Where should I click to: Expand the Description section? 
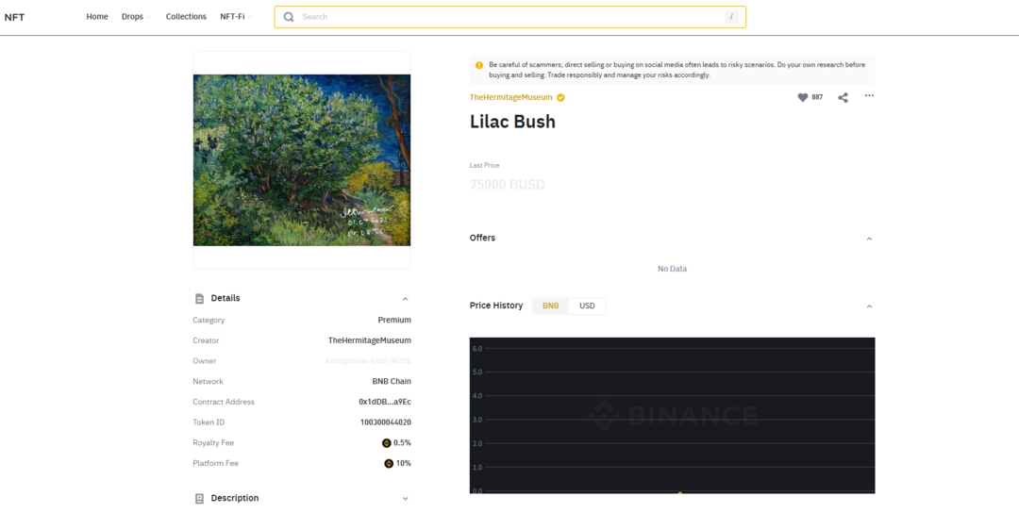click(406, 499)
